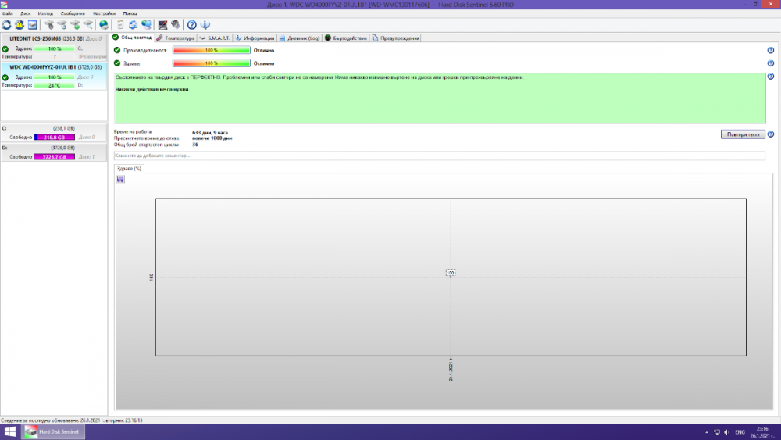Select the D: partition free space bar
Image resolution: width=781 pixels, height=440 pixels.
pos(53,157)
